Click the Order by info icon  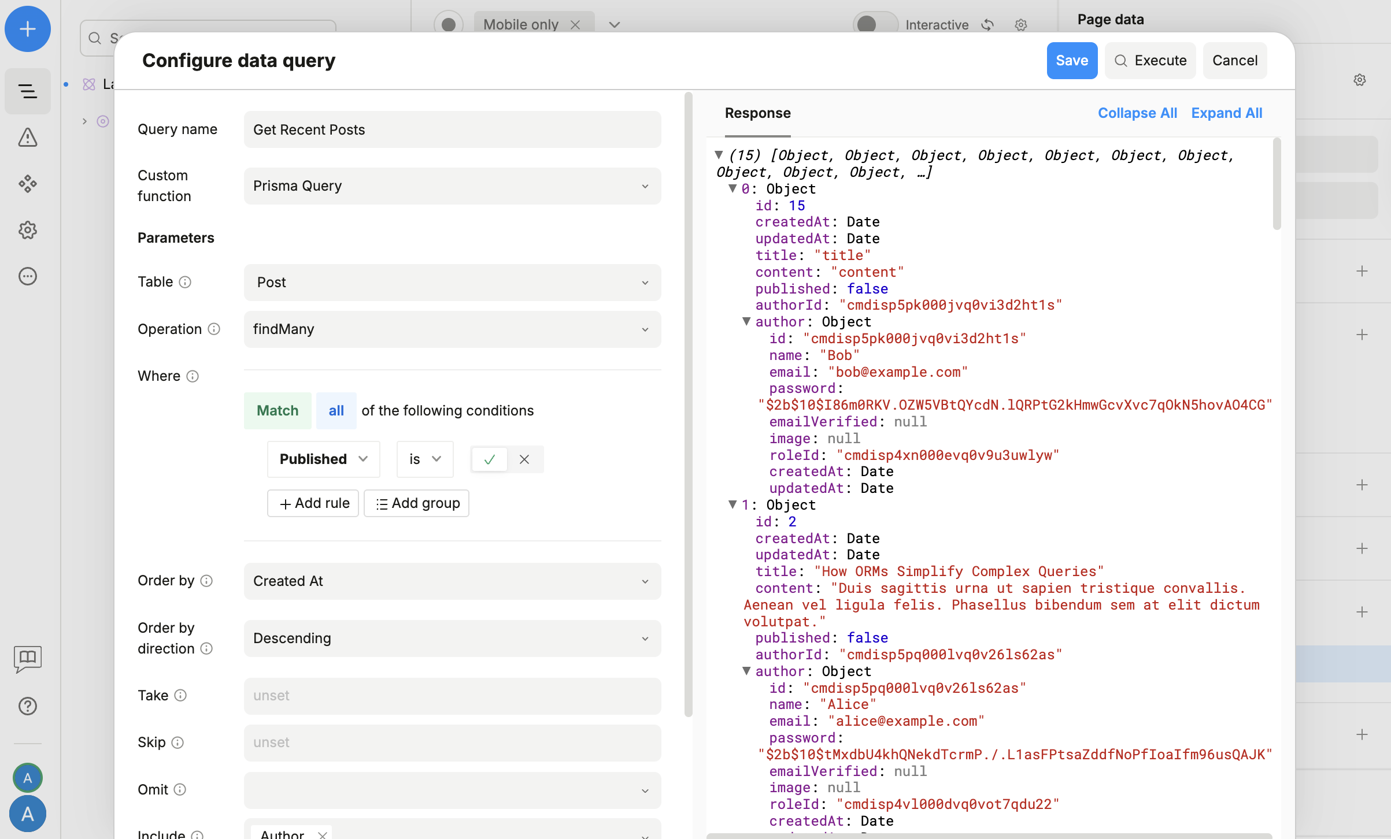tap(206, 581)
